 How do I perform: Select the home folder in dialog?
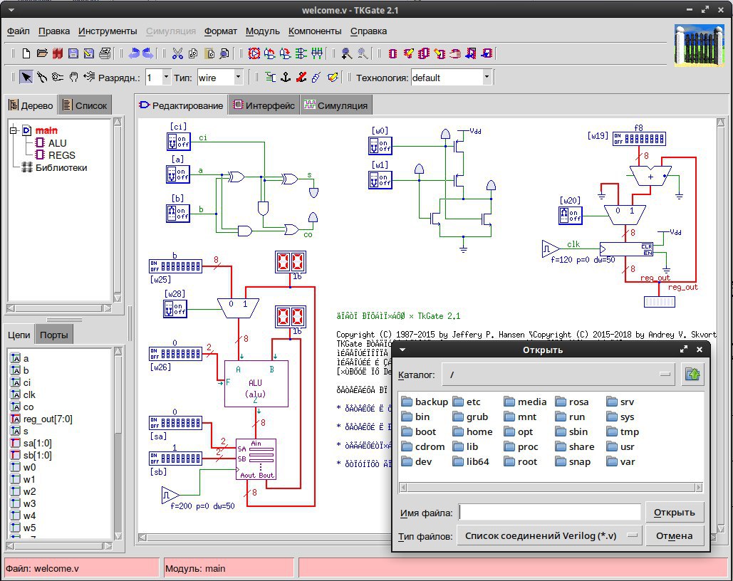472,432
